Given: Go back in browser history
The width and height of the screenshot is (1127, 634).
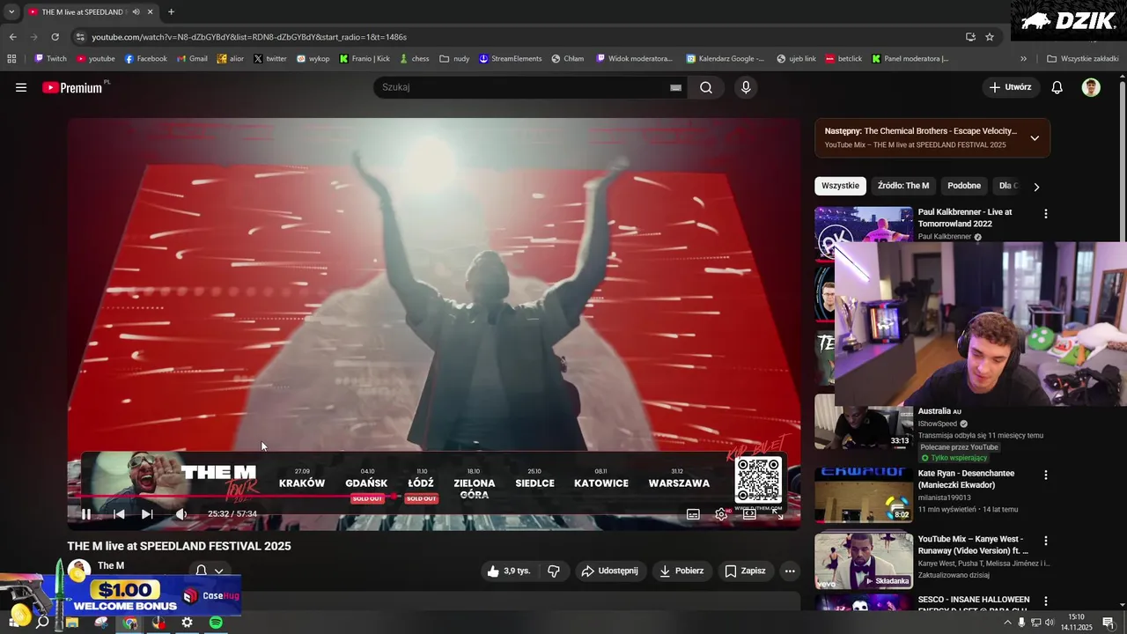Looking at the screenshot, I should (12, 37).
